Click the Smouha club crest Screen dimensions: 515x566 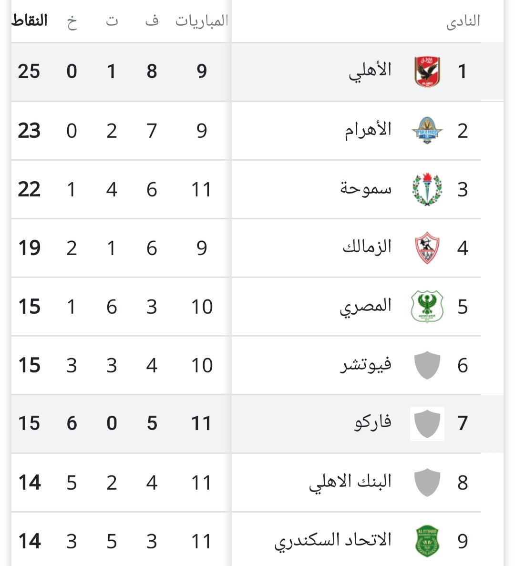(427, 189)
